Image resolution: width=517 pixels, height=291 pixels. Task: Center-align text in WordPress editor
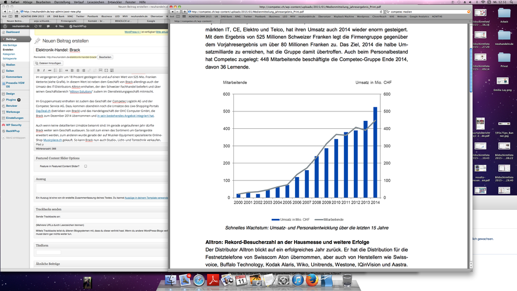click(78, 70)
